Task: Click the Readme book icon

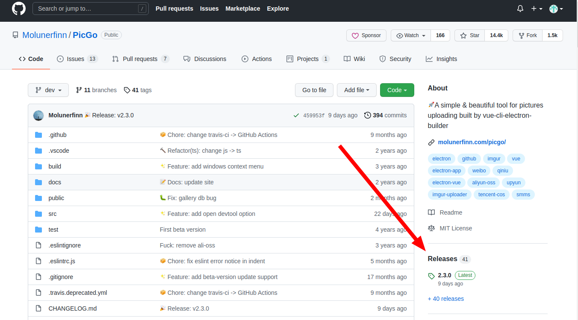Action: click(x=431, y=212)
